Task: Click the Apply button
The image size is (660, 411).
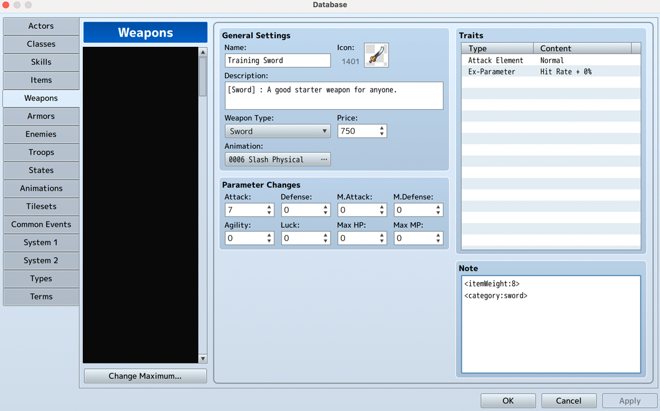Action: tap(630, 401)
